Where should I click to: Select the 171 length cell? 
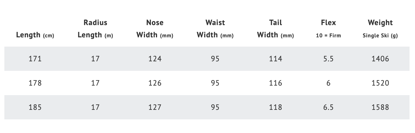tap(35, 59)
